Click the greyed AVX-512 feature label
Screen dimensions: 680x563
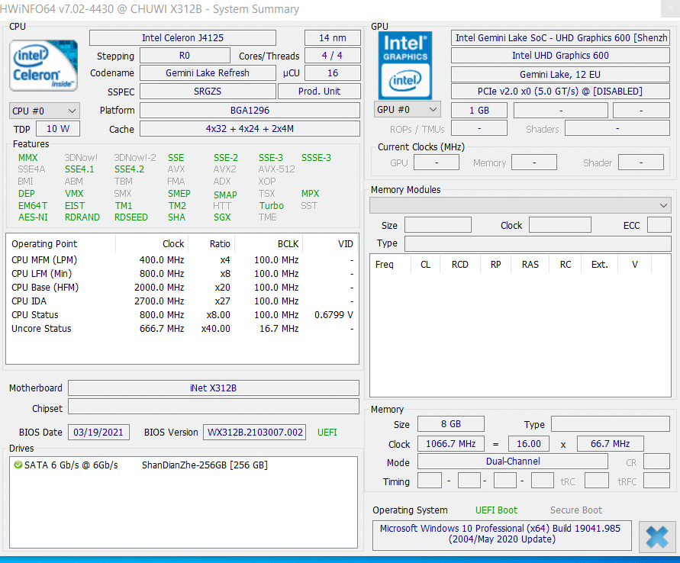277,169
